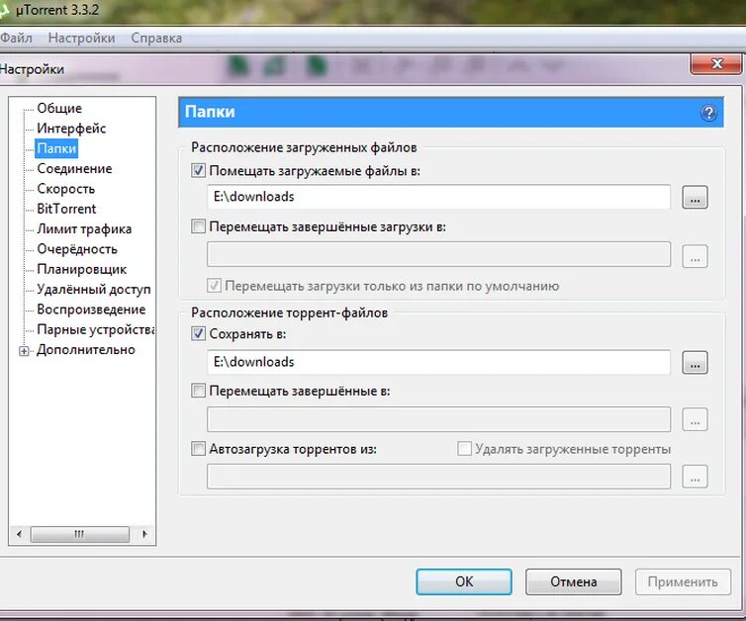Viewport: 746px width, 621px height.
Task: Enable Перемещать завершённые загрузки в checkbox
Action: tap(198, 225)
